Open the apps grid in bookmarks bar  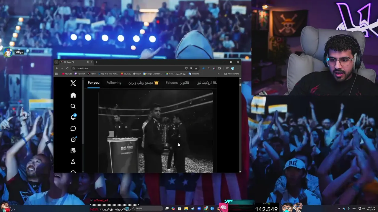point(57,74)
